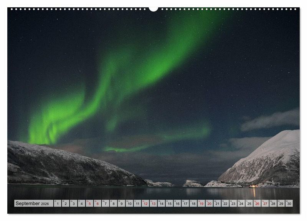Click the September 2026 month label
This screenshot has width=307, height=221.
[33, 203]
